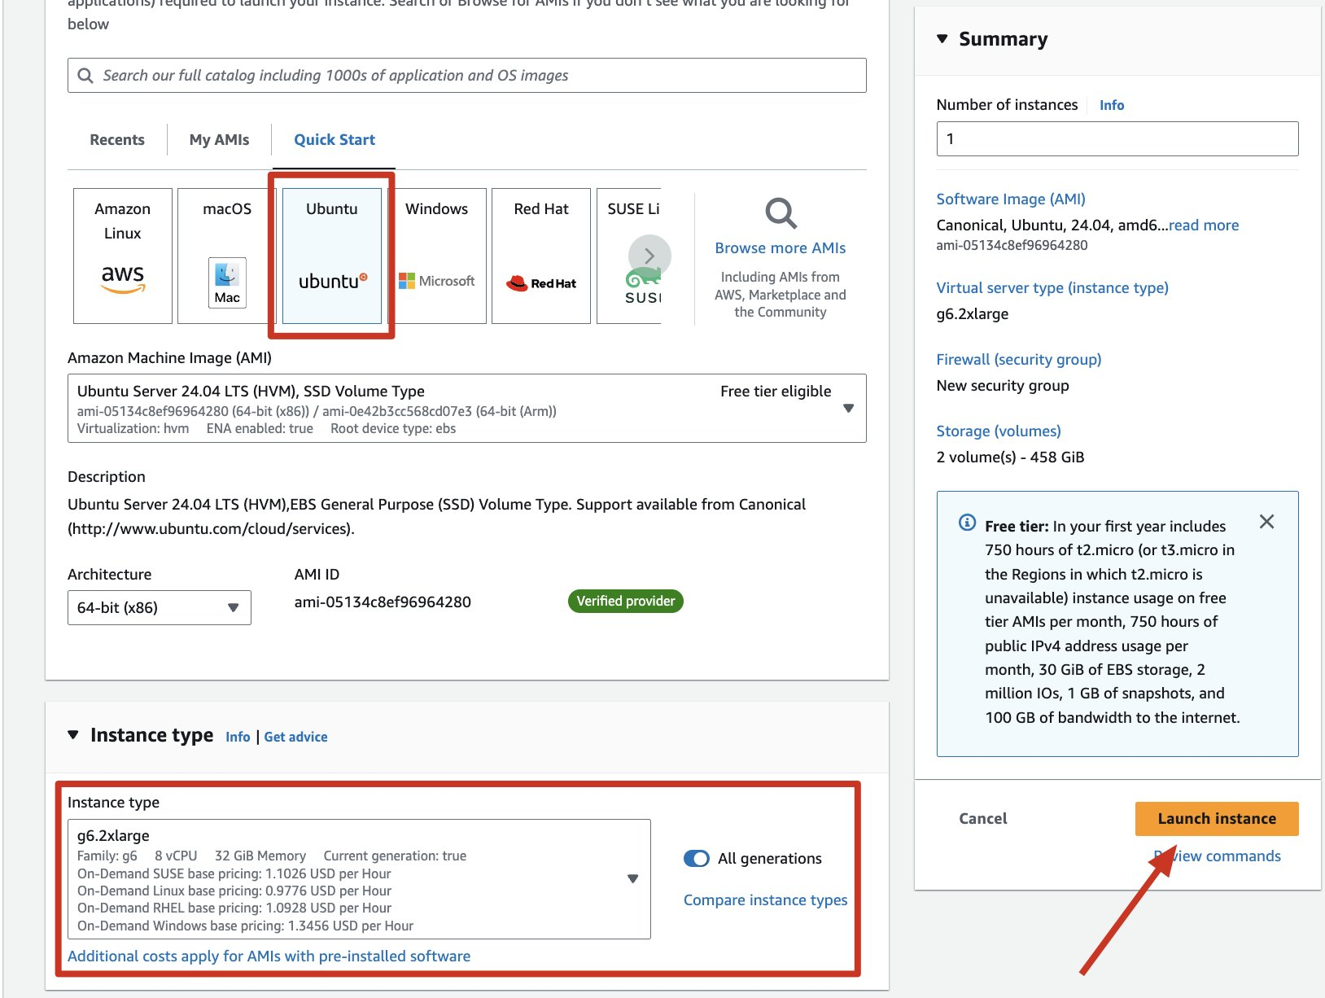Open Additional costs apply for AMIs link

coord(269,956)
